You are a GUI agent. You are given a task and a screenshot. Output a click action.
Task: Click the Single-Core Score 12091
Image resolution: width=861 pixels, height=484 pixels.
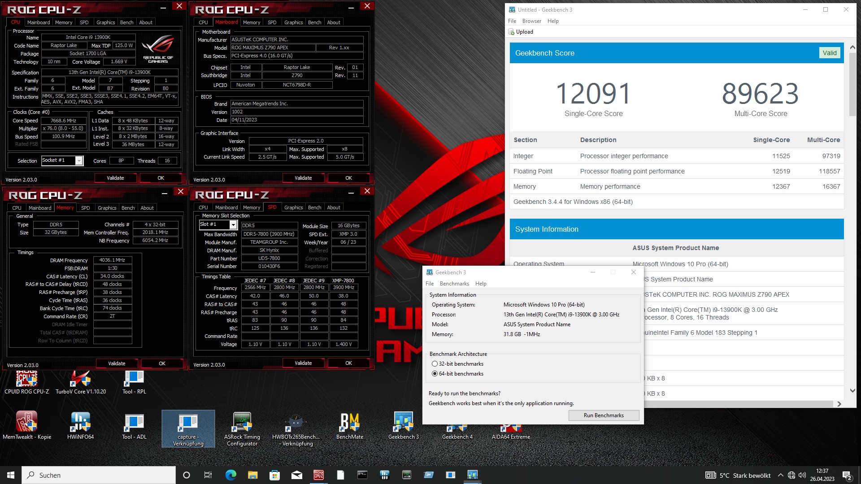593,94
